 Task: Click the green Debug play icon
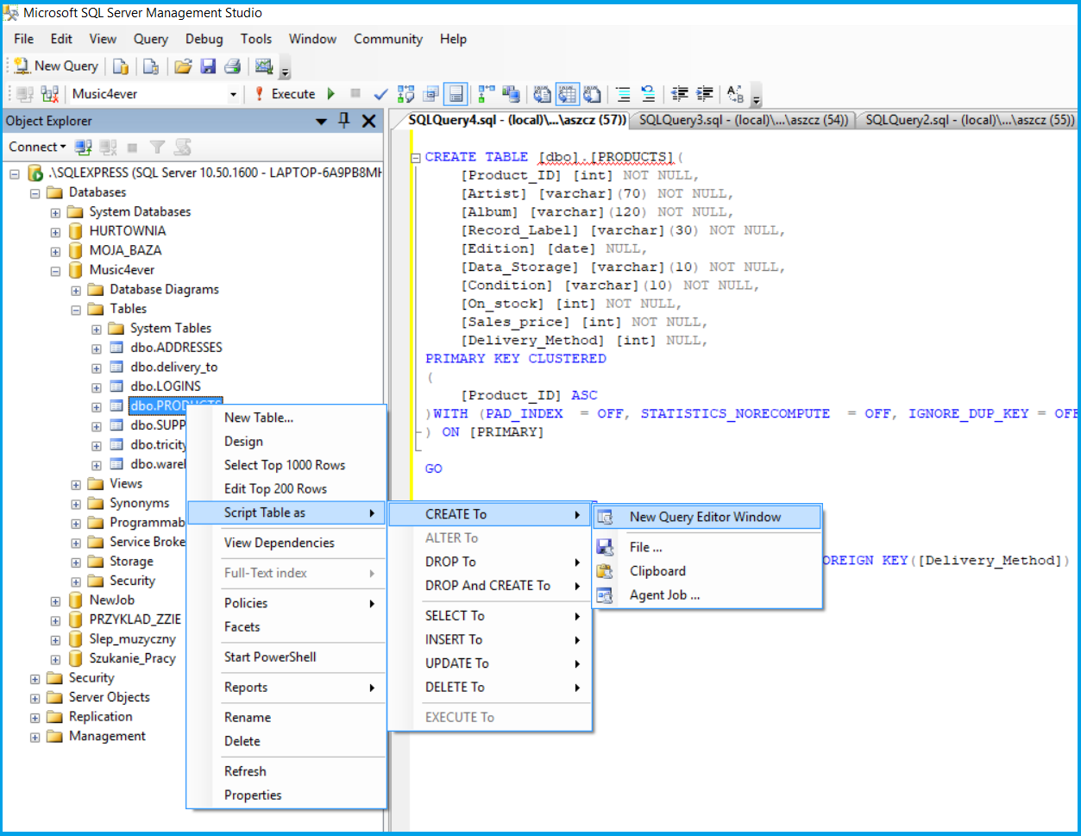[330, 94]
